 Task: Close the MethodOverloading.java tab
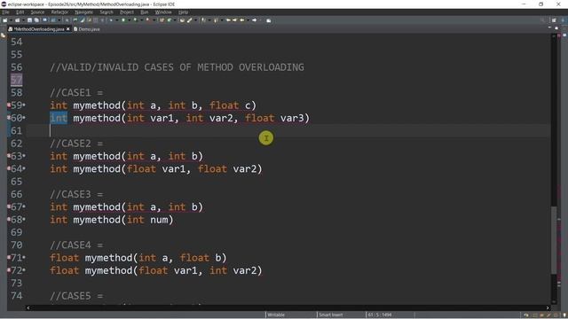point(67,29)
